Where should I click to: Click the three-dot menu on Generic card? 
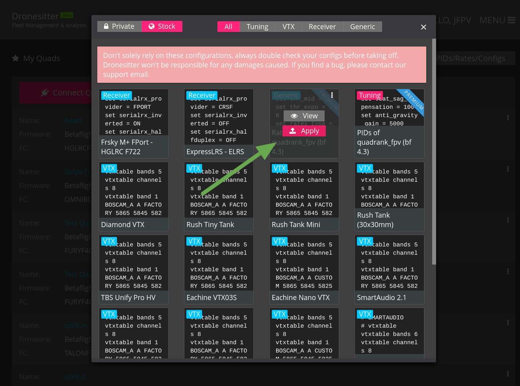332,95
